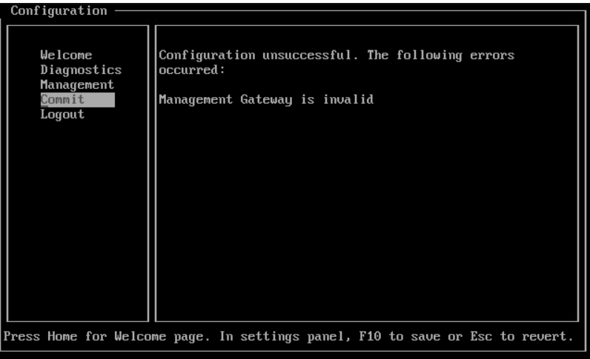Screen dimensions: 590x359
Task: Click the 'occurred:' line of the message
Action: (x=192, y=70)
